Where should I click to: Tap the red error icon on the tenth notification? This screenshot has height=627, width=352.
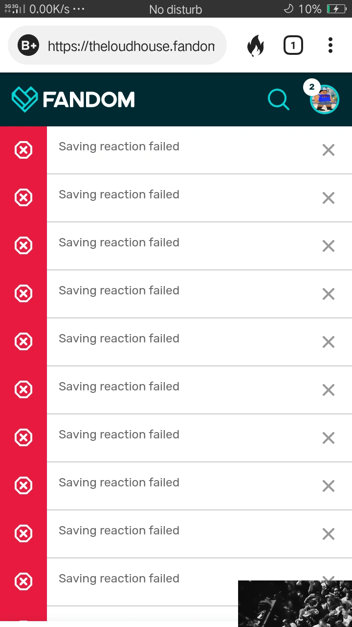23,582
